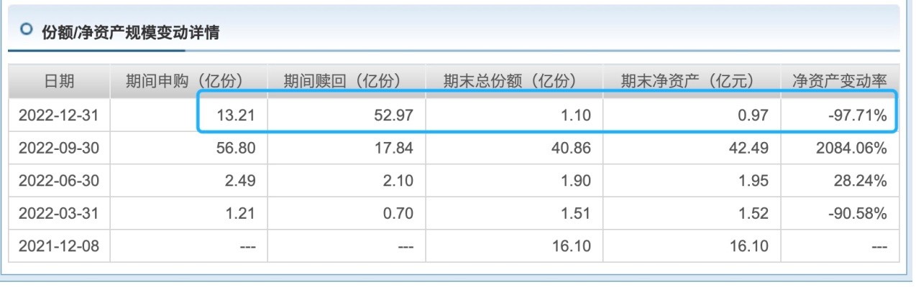This screenshot has height=287, width=916.
Task: Click the 2022-09-30 date cell
Action: point(59,148)
